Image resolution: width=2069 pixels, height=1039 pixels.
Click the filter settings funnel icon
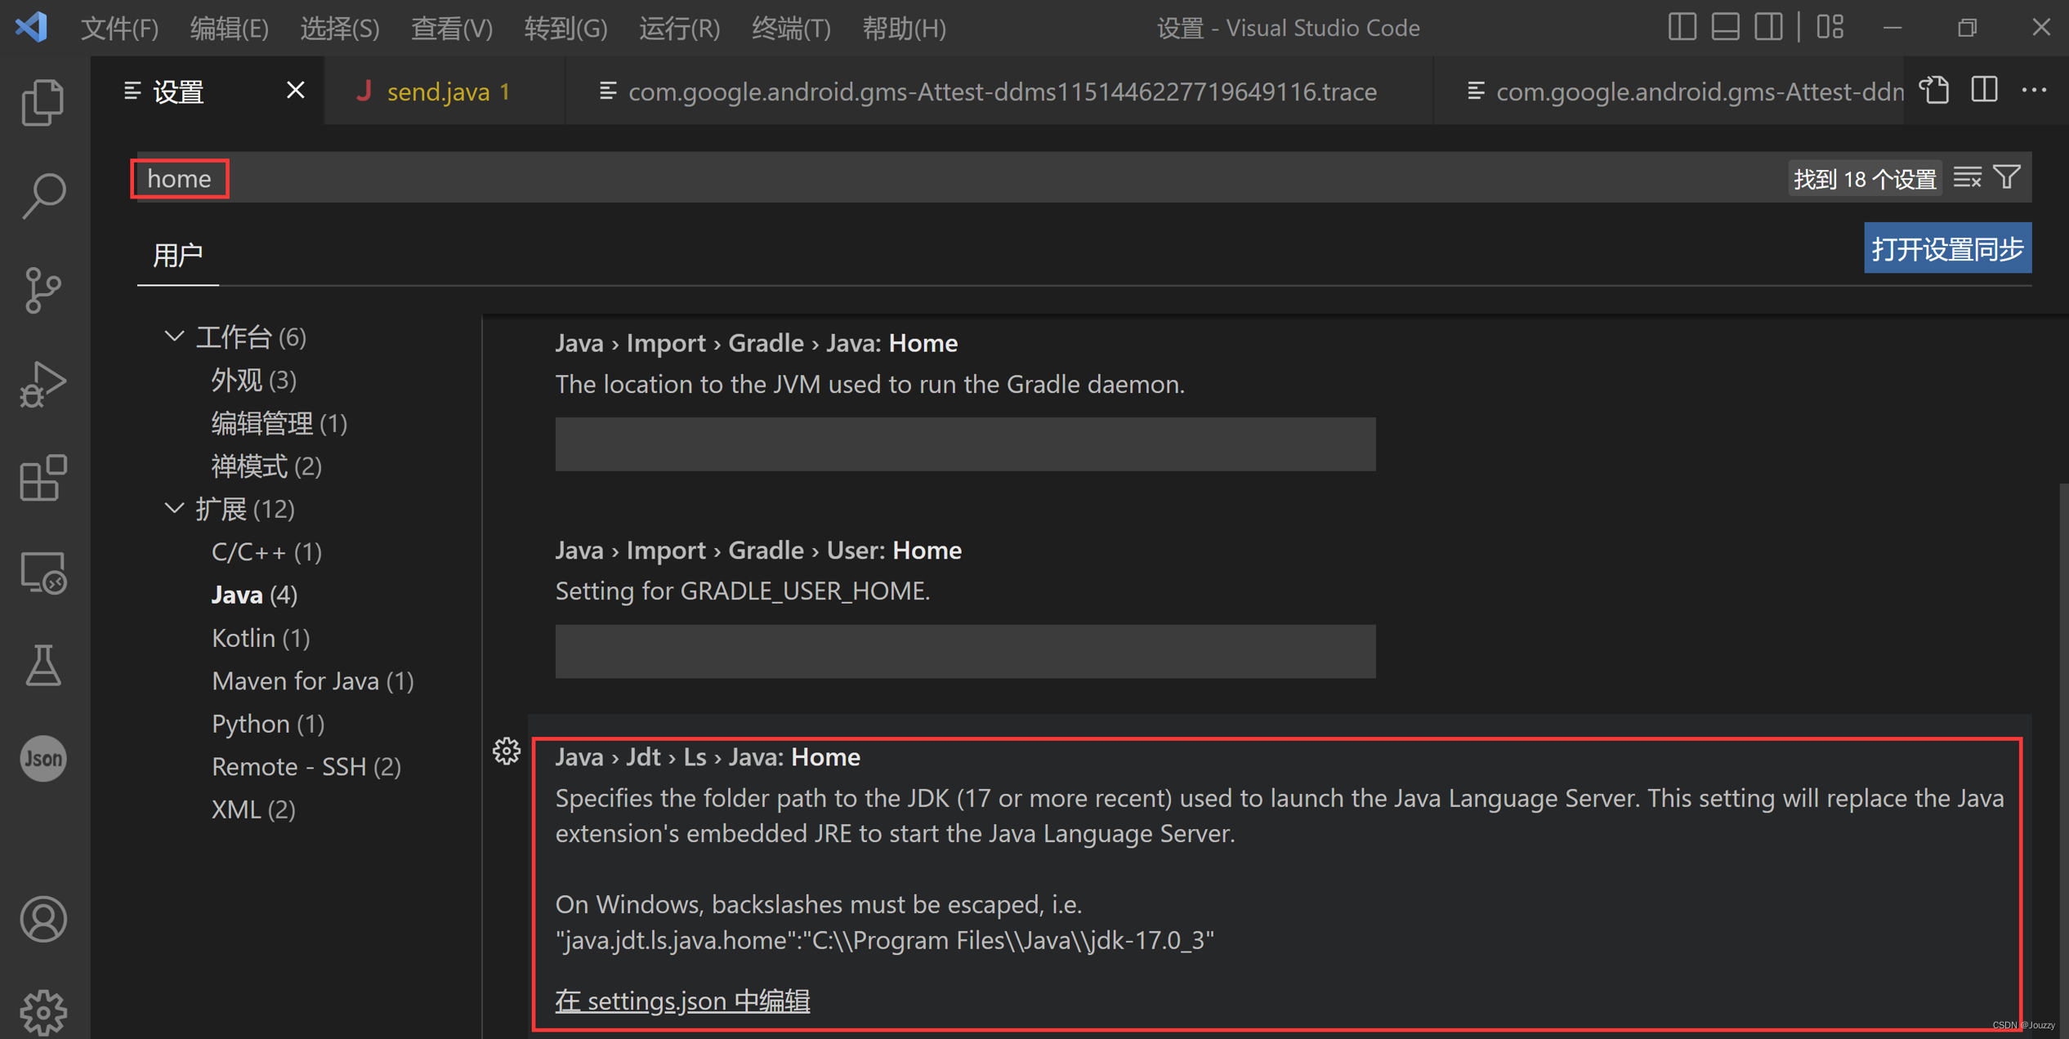(2008, 177)
